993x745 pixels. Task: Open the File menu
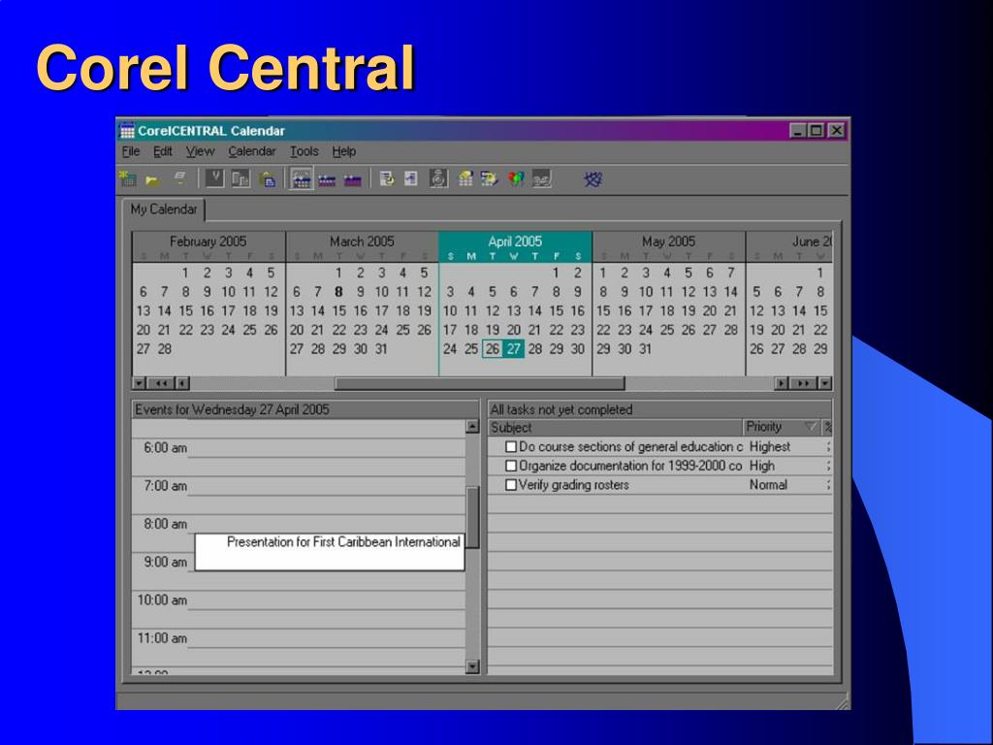point(131,151)
